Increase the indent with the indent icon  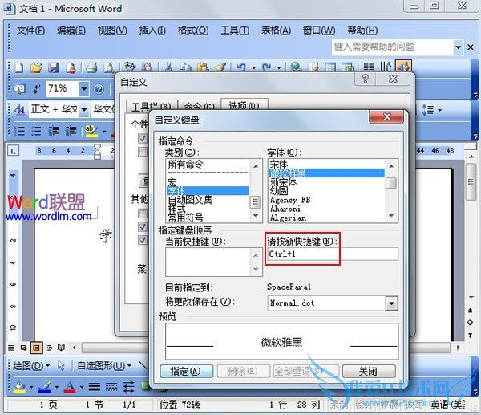point(71,131)
